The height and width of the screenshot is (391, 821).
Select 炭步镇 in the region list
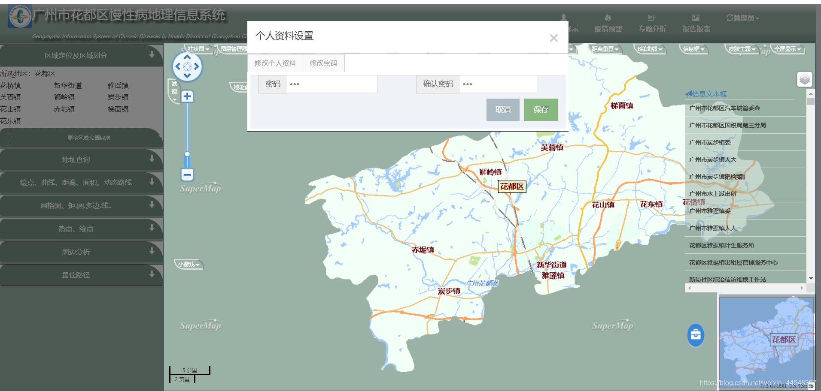[x=118, y=97]
